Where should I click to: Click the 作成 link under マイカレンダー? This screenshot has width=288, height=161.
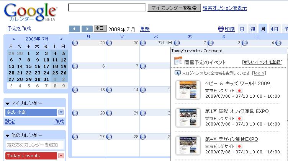coord(59,122)
